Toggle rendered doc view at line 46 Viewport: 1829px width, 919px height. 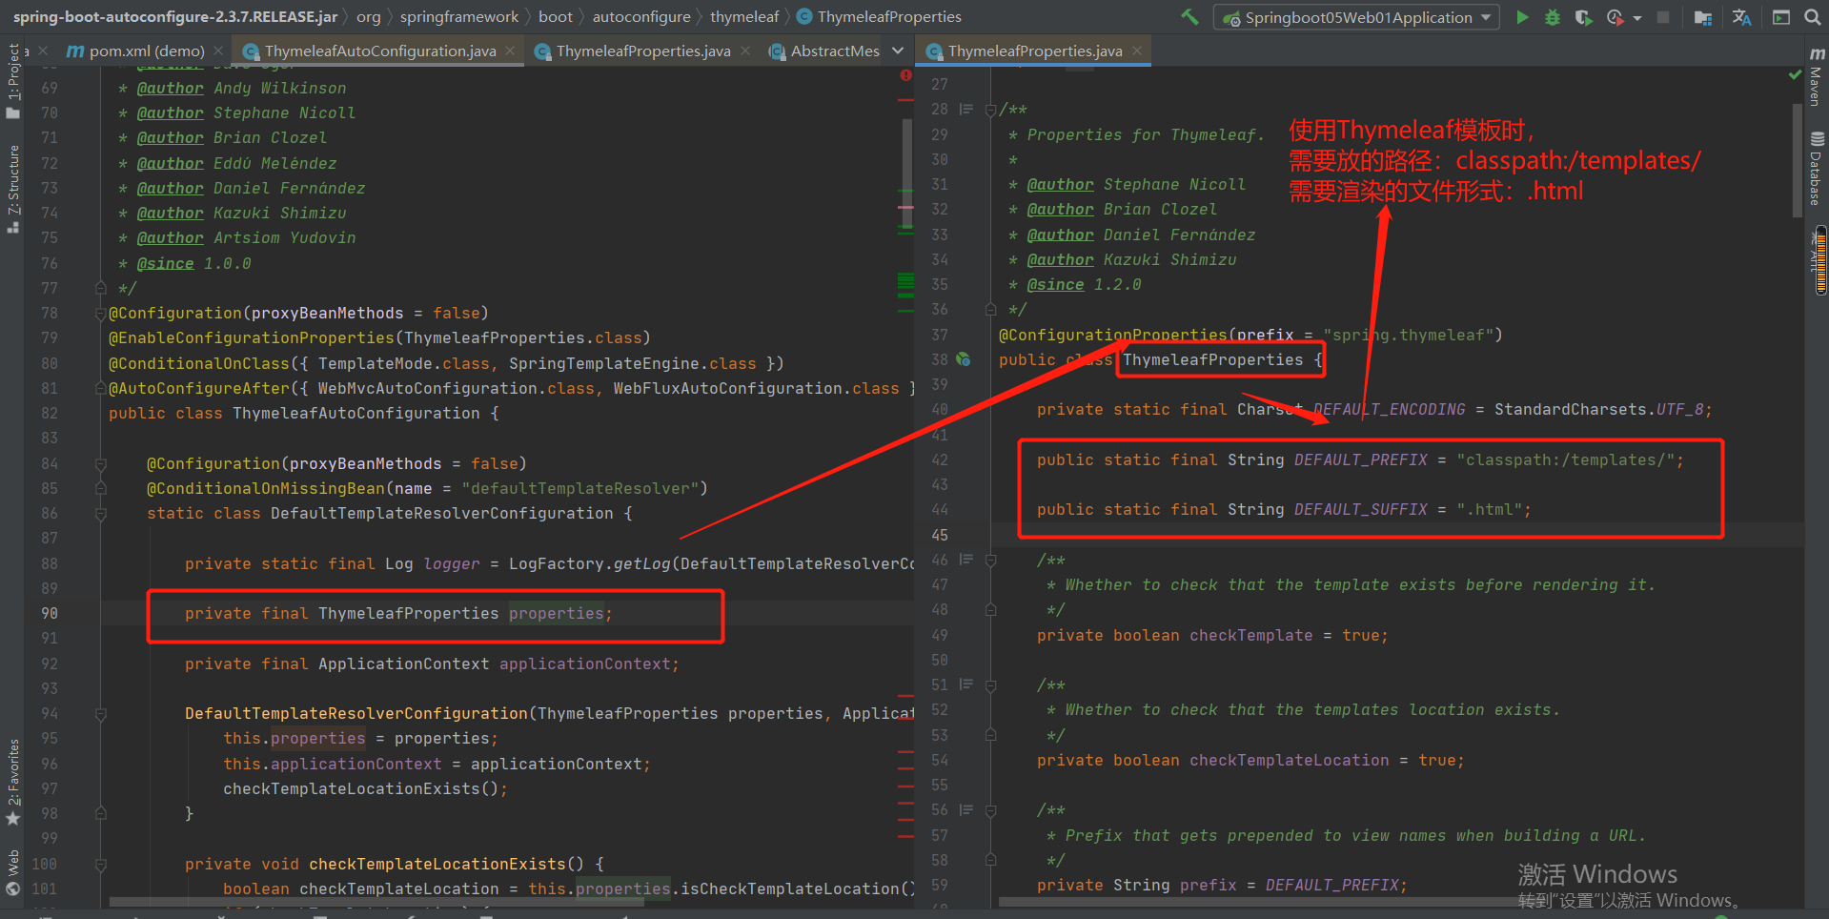coord(966,560)
